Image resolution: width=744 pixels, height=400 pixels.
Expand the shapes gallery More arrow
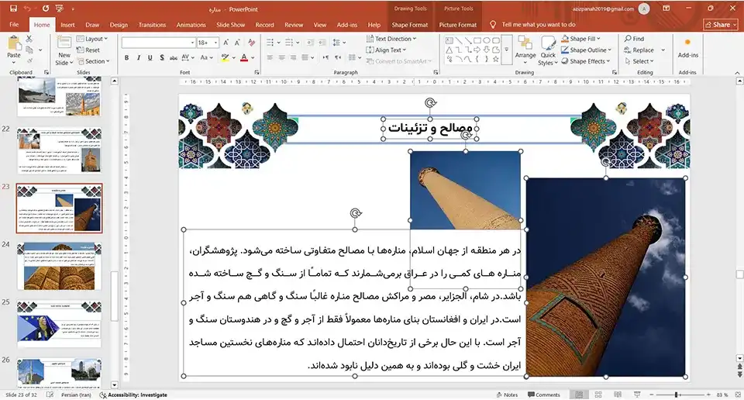(507, 50)
